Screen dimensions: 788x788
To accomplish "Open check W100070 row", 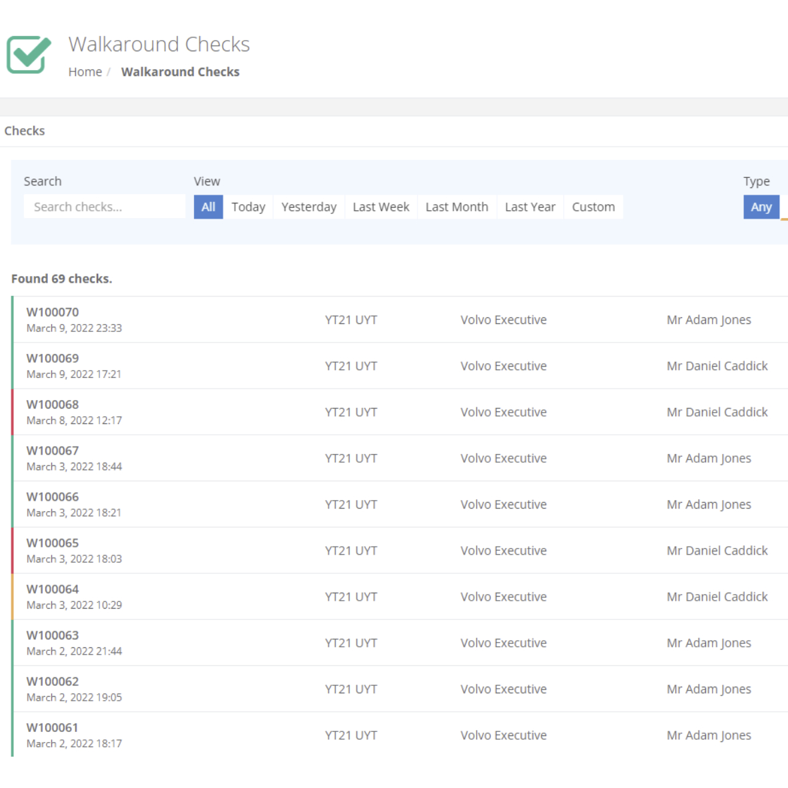I will [399, 319].
